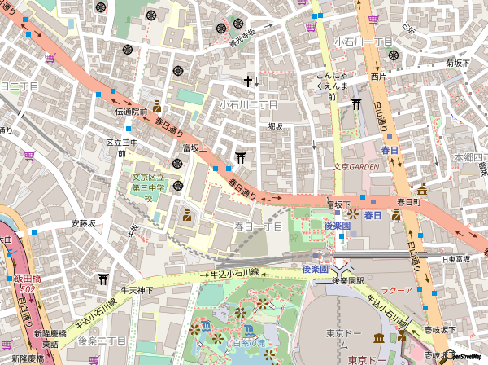Viewport: 488px width, 365px height.
Task: Select the torii shrine icon left of 牛天神下
Action: click(x=103, y=279)
